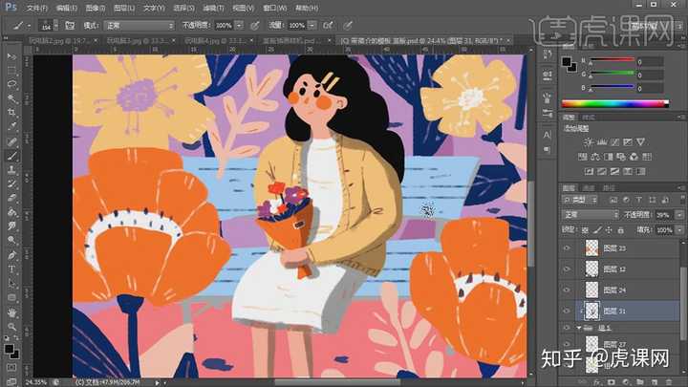
Task: Toggle lock all padlock icon
Action: coord(620,229)
